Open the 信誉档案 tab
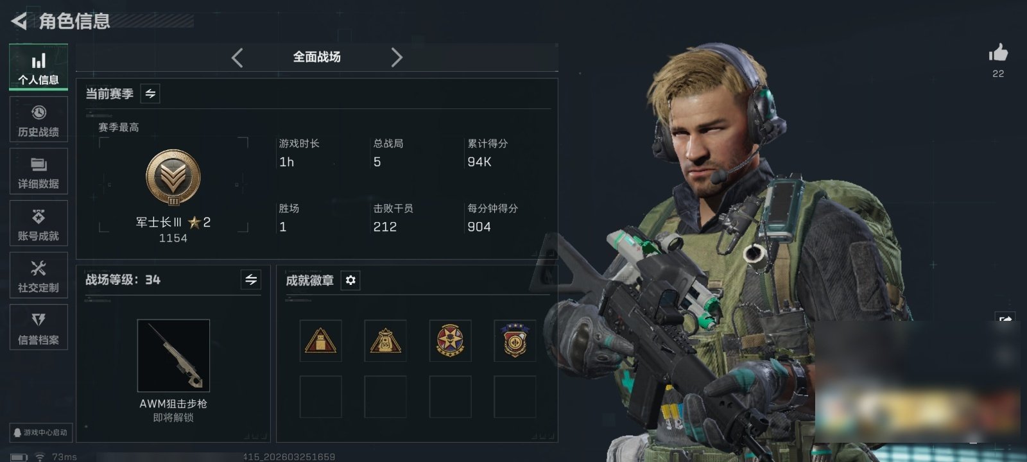Image resolution: width=1027 pixels, height=462 pixels. [39, 327]
